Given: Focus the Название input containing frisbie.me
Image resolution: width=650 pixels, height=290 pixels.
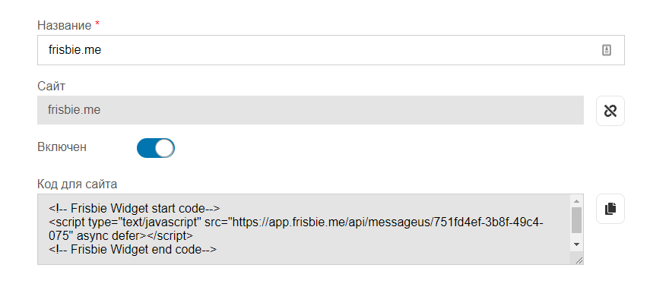Looking at the screenshot, I should point(331,50).
